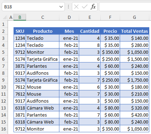
Task: Click the ene-21 cell in row 3
Action: [69, 38]
